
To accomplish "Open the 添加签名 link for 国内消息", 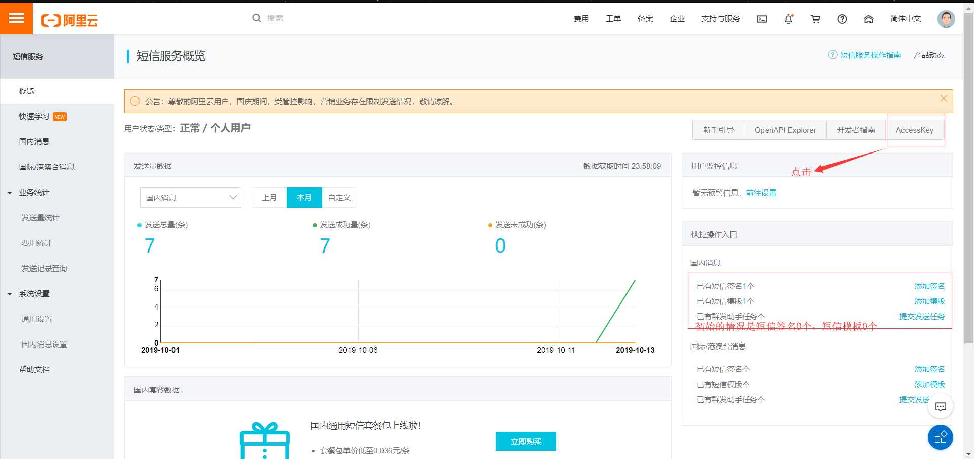I will (x=929, y=286).
